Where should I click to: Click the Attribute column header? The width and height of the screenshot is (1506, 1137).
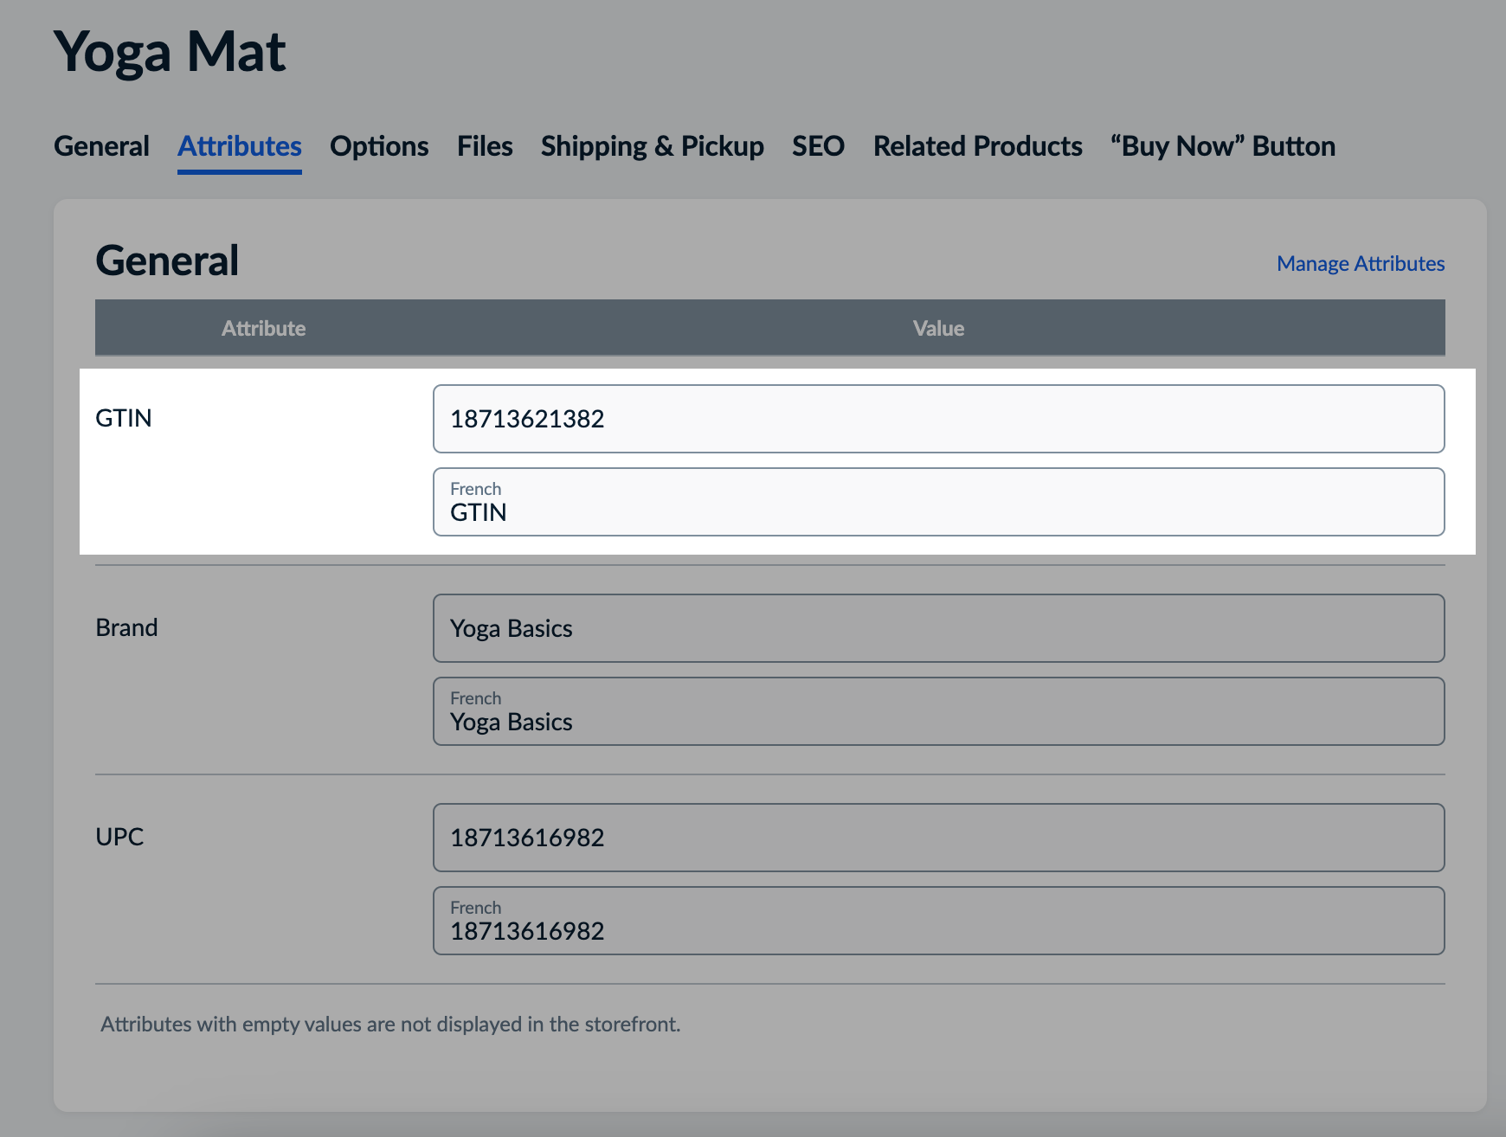263,328
